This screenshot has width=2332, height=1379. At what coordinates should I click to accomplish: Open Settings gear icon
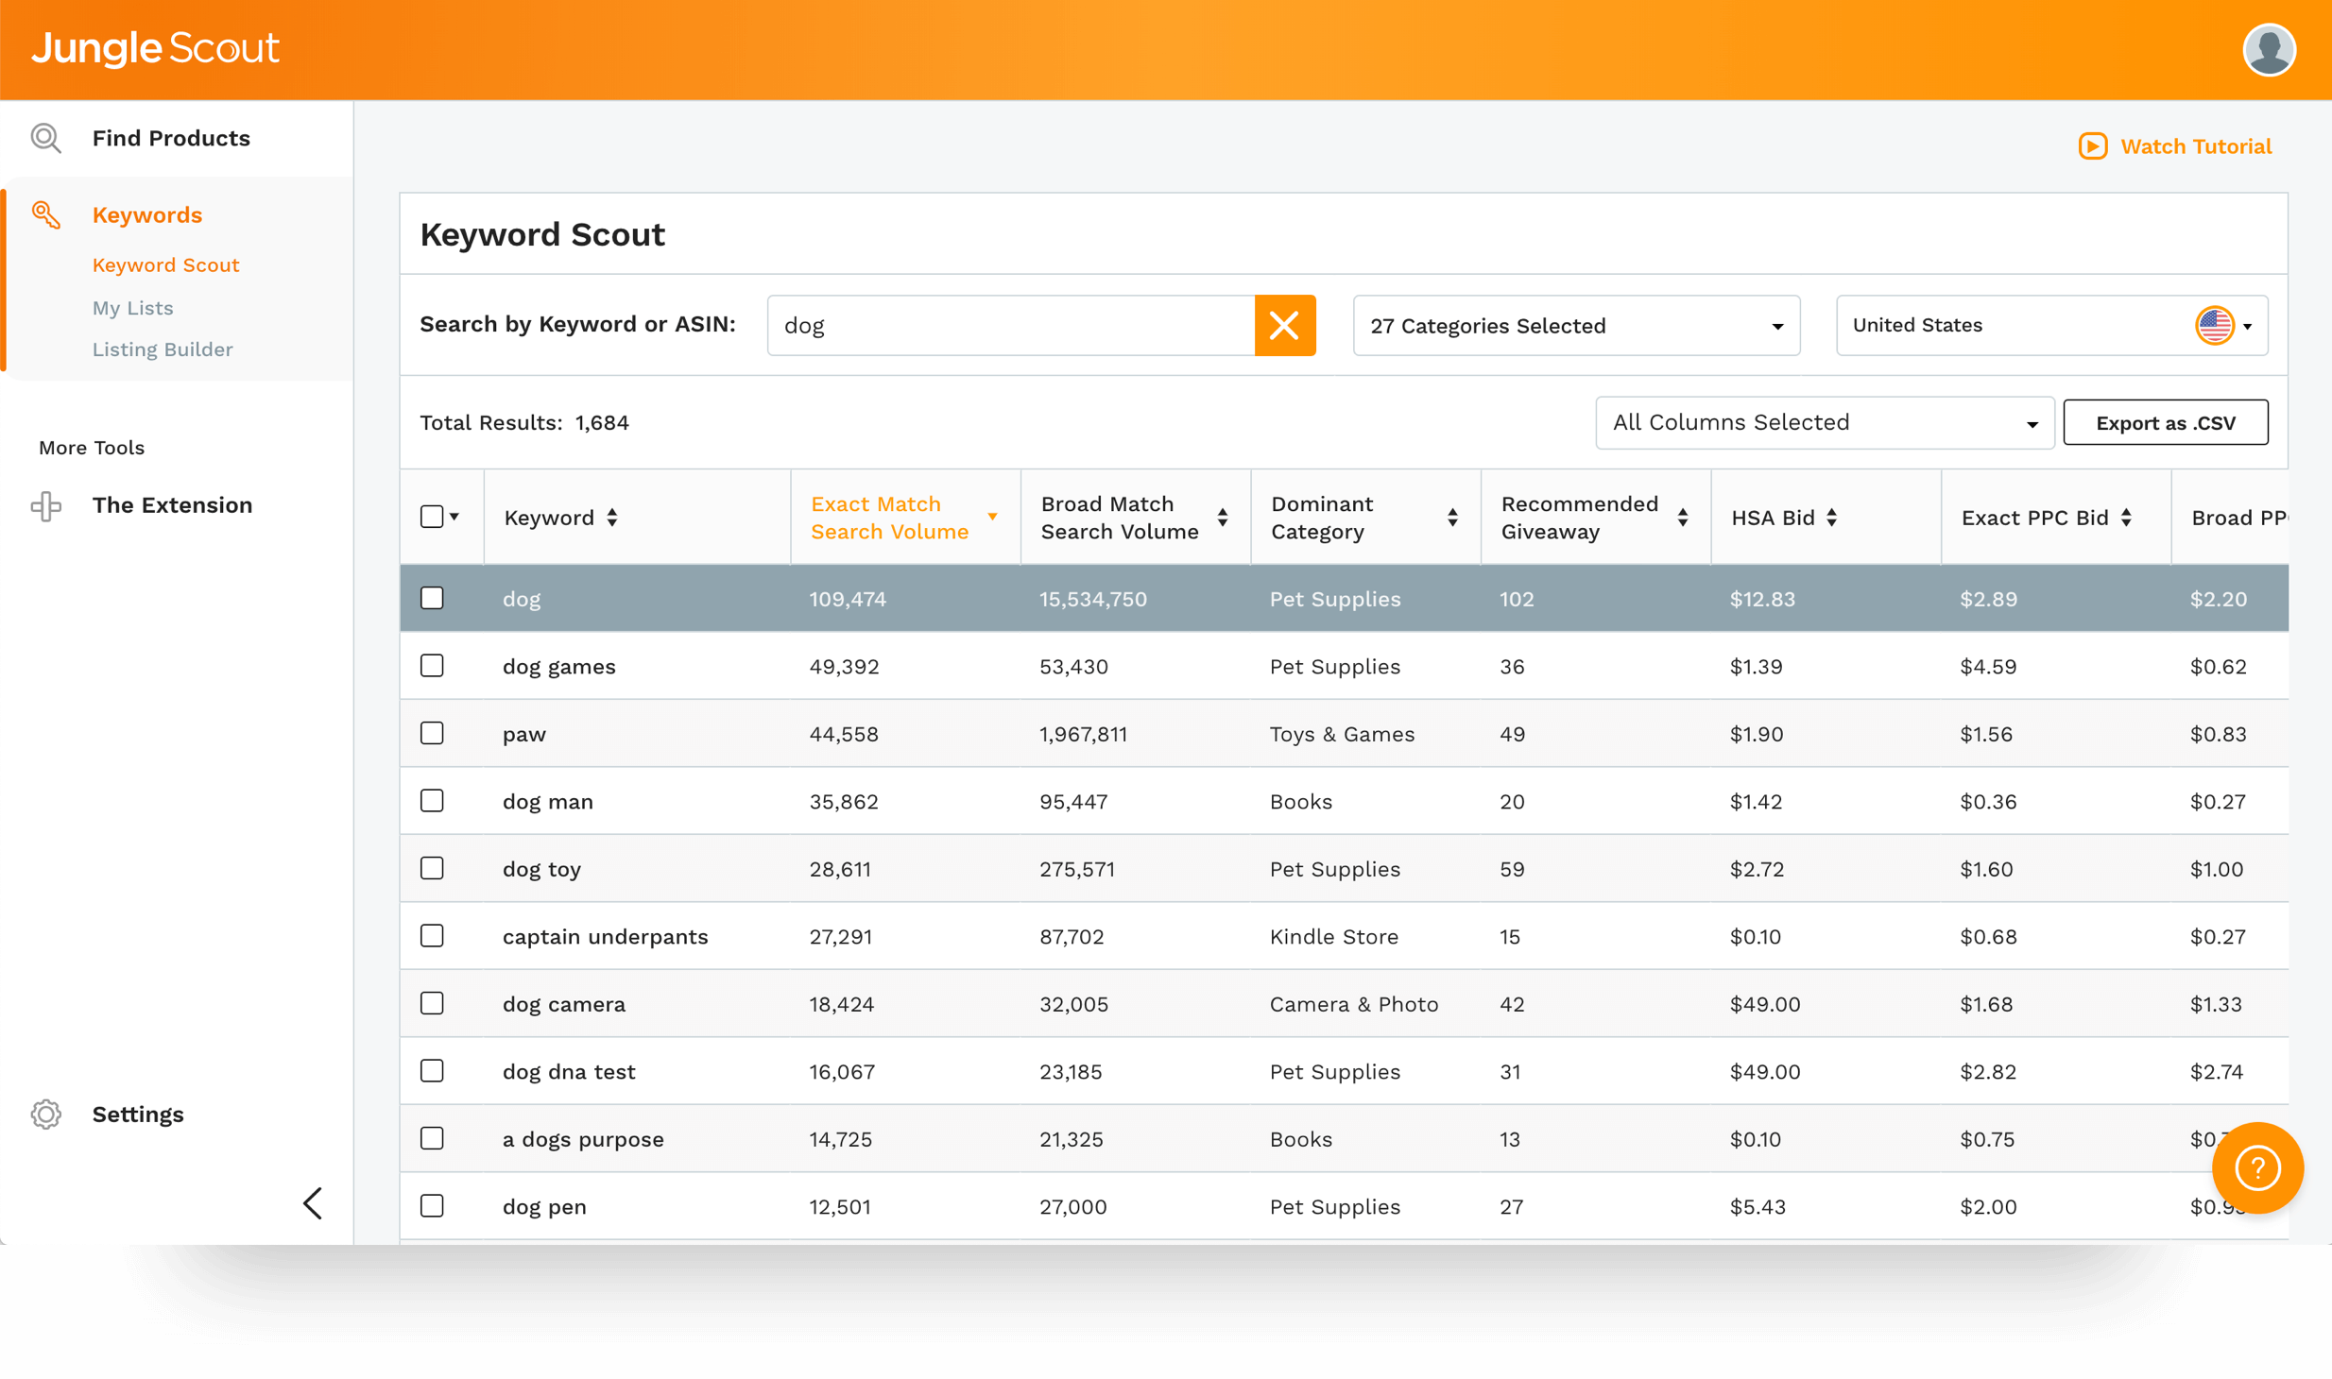(x=45, y=1115)
